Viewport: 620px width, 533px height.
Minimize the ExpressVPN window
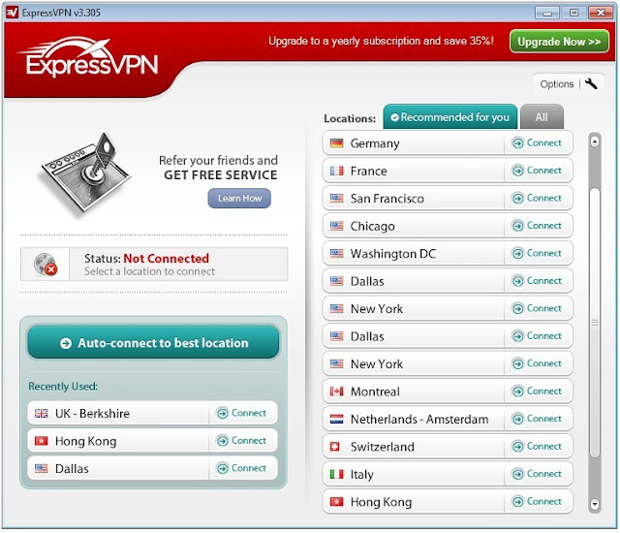point(547,13)
